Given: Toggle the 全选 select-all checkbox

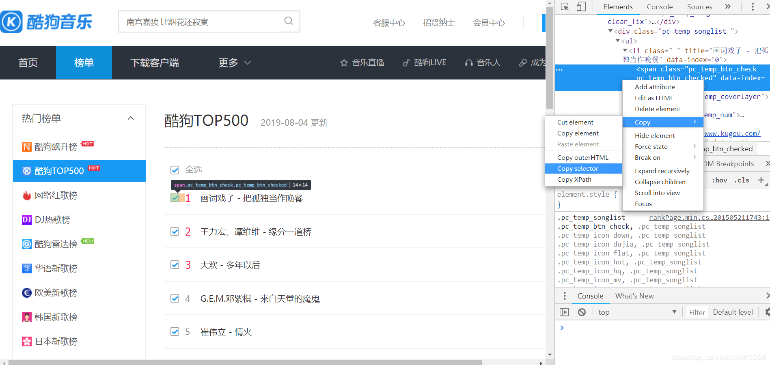Looking at the screenshot, I should (175, 170).
